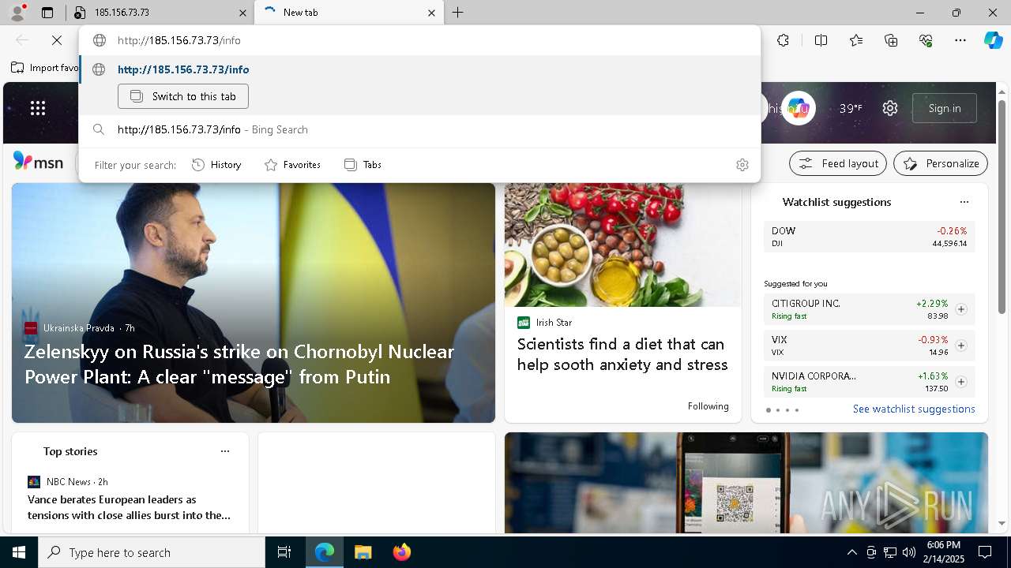This screenshot has height=568, width=1011.
Task: Filter search by Tabs
Action: 363,165
